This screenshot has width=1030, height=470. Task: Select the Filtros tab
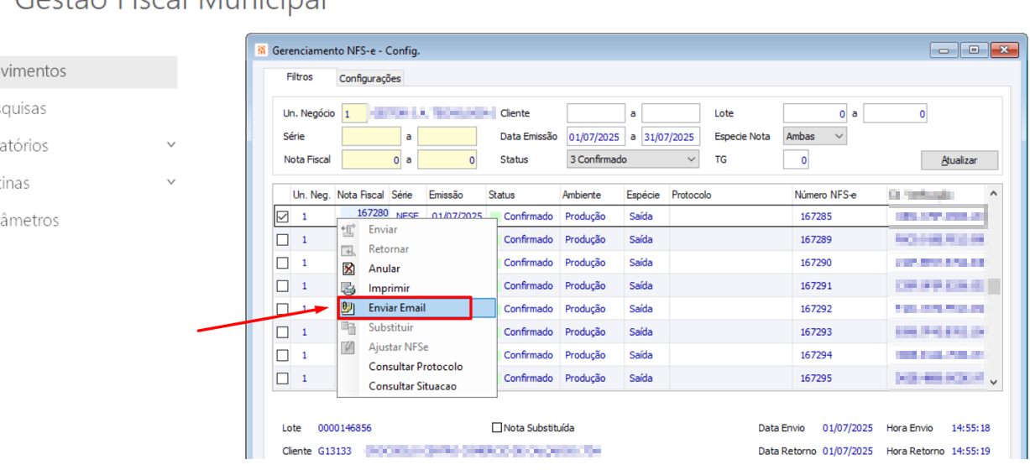pyautogui.click(x=300, y=76)
